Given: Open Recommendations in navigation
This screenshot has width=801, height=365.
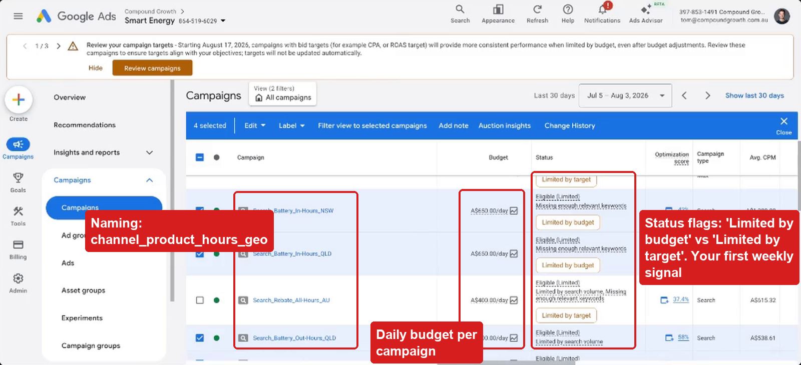Looking at the screenshot, I should tap(85, 125).
